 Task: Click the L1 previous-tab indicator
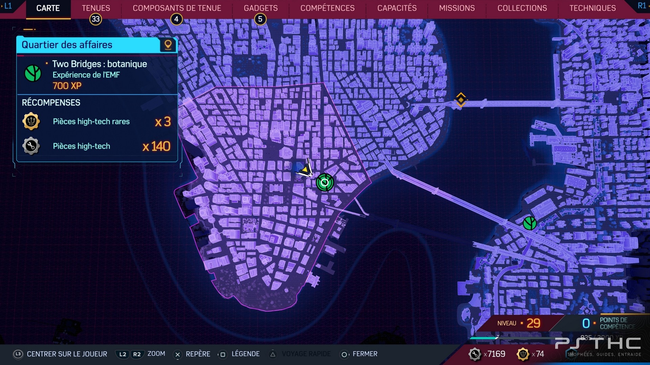tap(7, 6)
